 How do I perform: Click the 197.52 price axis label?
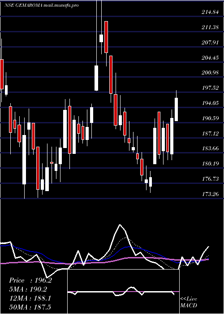(210, 88)
